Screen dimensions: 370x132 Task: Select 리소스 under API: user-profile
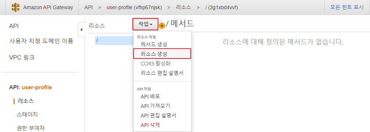(26, 101)
